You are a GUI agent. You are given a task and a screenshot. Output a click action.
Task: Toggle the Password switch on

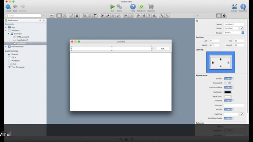coord(228,83)
